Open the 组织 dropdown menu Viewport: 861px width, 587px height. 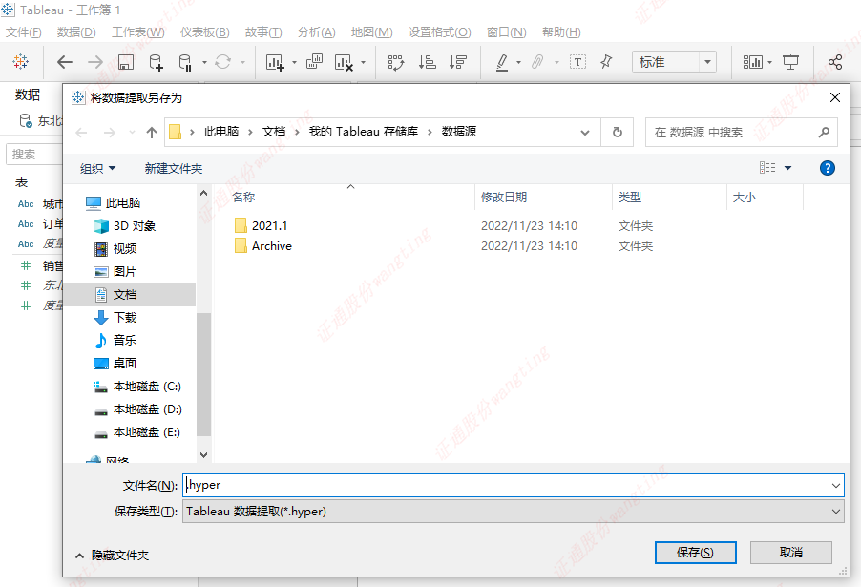97,169
